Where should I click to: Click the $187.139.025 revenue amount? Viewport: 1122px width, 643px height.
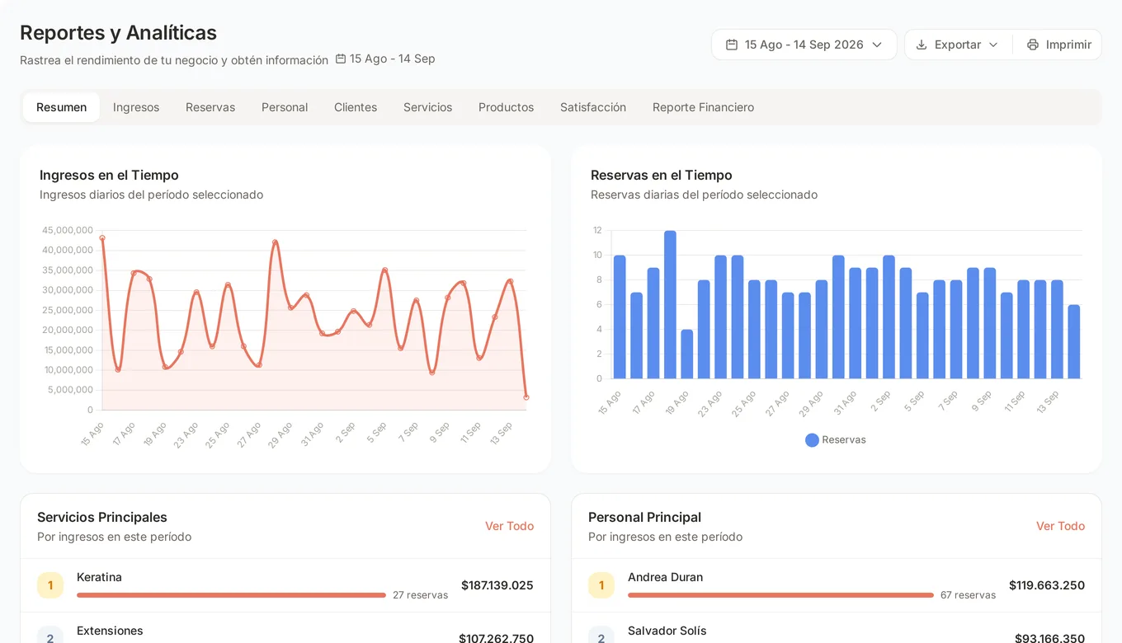(x=497, y=585)
